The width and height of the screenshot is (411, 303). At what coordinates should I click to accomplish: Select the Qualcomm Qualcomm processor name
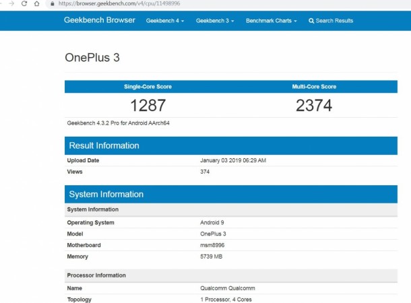(x=228, y=288)
